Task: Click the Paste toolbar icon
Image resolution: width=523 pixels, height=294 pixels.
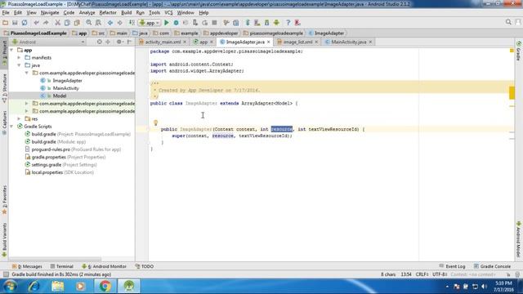Action: [x=77, y=23]
